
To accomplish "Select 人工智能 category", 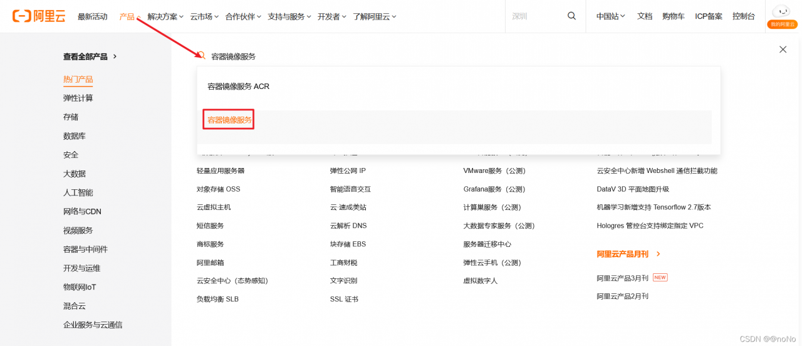I will pyautogui.click(x=78, y=192).
